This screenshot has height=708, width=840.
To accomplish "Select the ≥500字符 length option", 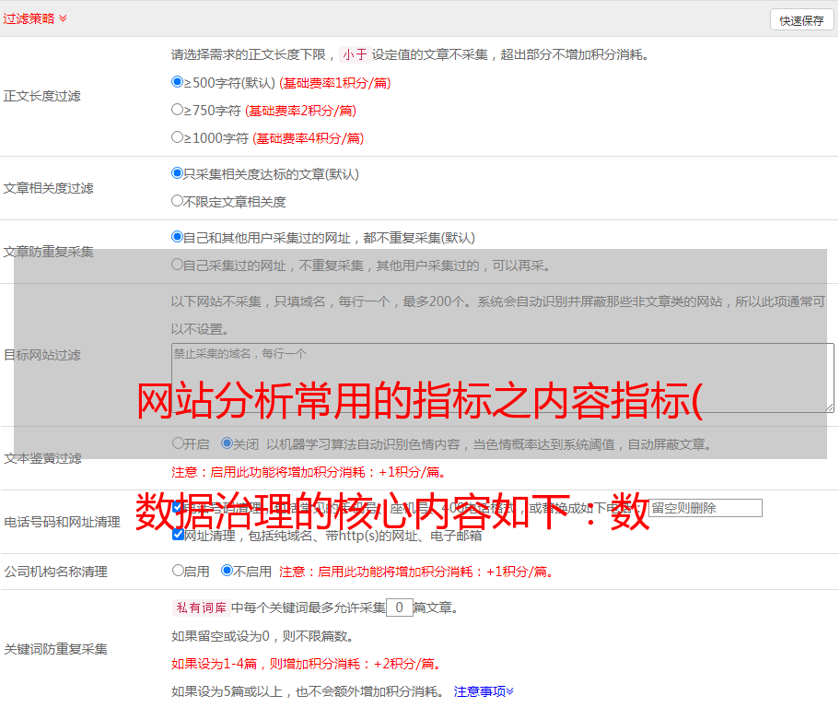I will pos(177,82).
